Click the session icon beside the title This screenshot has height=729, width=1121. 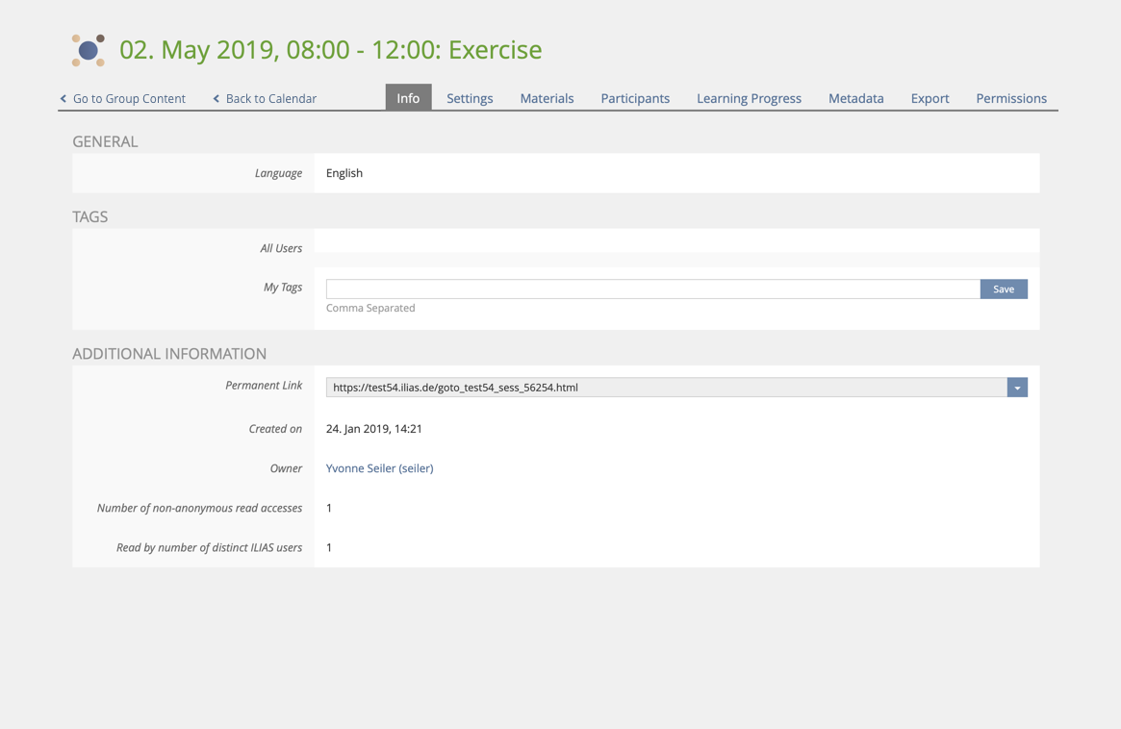tap(89, 50)
